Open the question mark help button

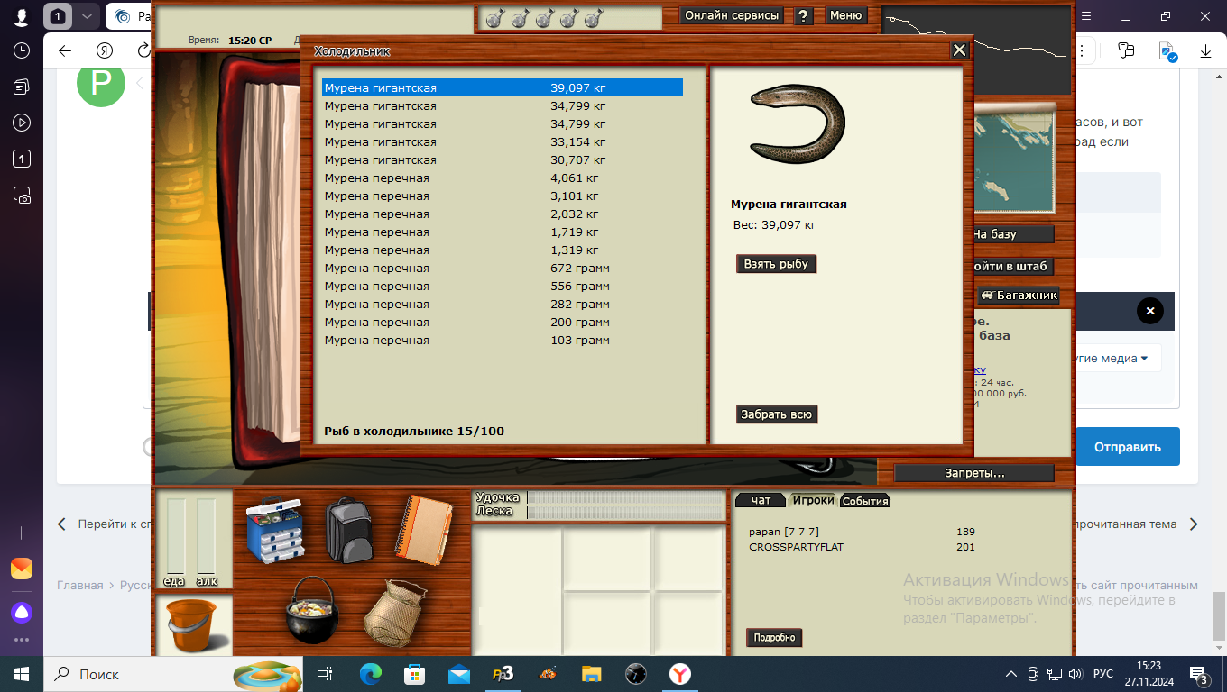coord(804,15)
